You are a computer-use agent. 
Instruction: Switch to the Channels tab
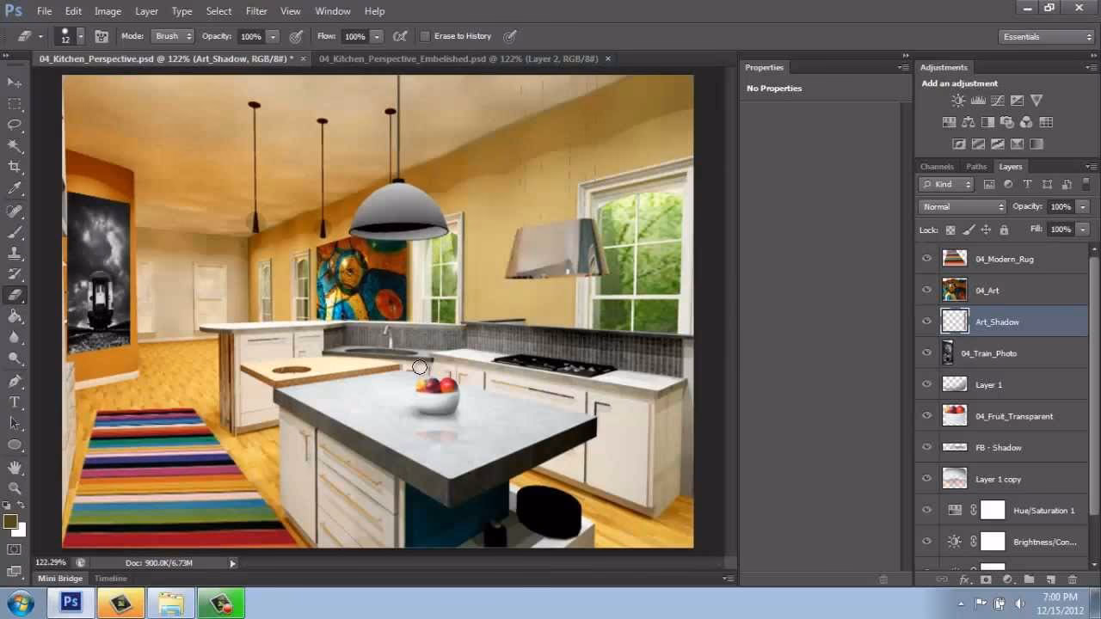pos(937,166)
